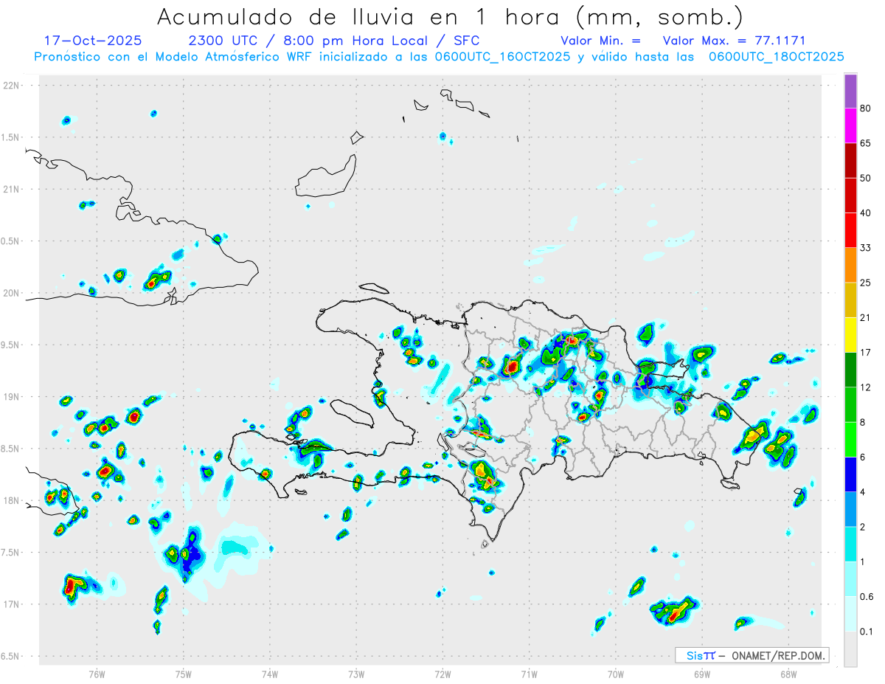
Task: Click the '80' color bar label
Action: pyautogui.click(x=866, y=109)
